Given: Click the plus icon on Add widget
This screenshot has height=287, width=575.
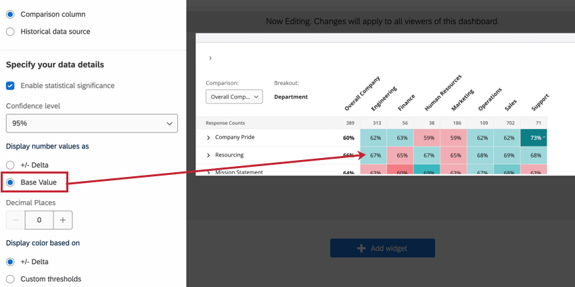Looking at the screenshot, I should coord(361,248).
